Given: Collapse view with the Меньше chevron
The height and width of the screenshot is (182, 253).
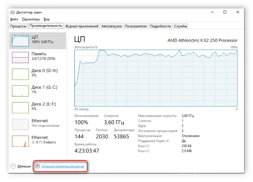Looking at the screenshot, I should 13,166.
